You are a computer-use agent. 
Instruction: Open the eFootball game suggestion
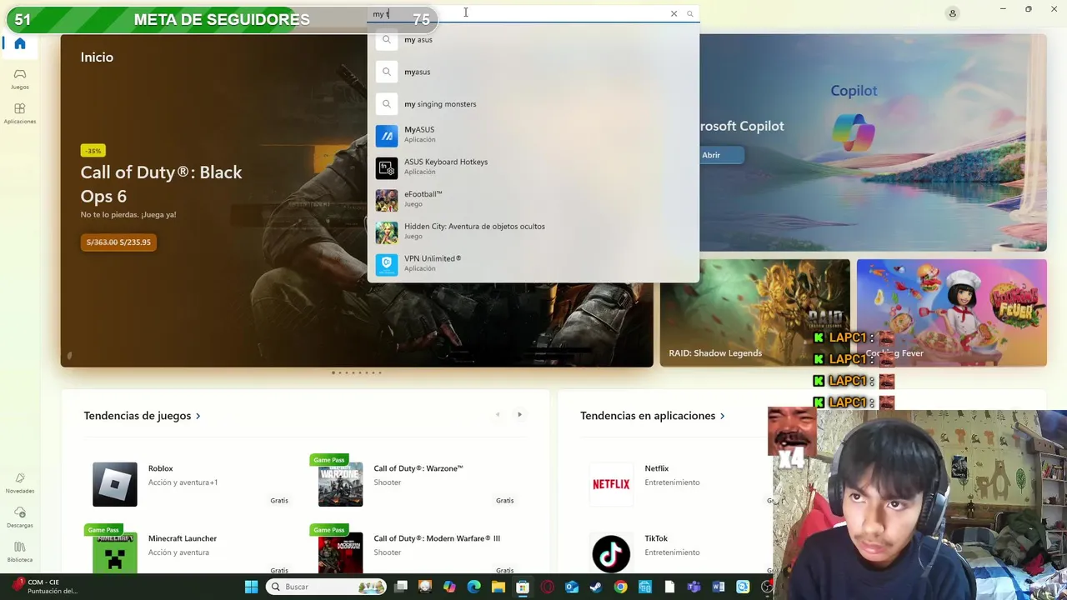pyautogui.click(x=533, y=199)
